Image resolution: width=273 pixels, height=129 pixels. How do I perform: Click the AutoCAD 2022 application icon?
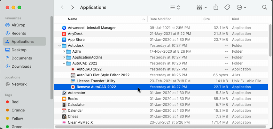pos(73,69)
